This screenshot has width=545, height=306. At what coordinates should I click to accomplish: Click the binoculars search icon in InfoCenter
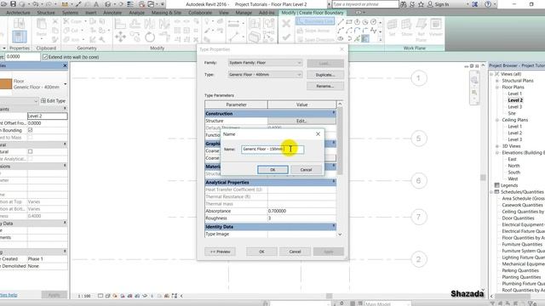coord(403,4)
